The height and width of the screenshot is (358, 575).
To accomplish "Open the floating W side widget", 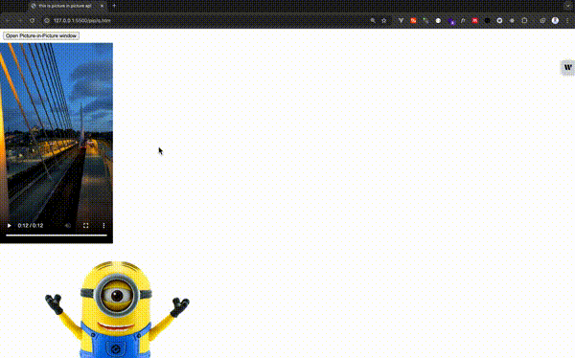I will [x=567, y=67].
